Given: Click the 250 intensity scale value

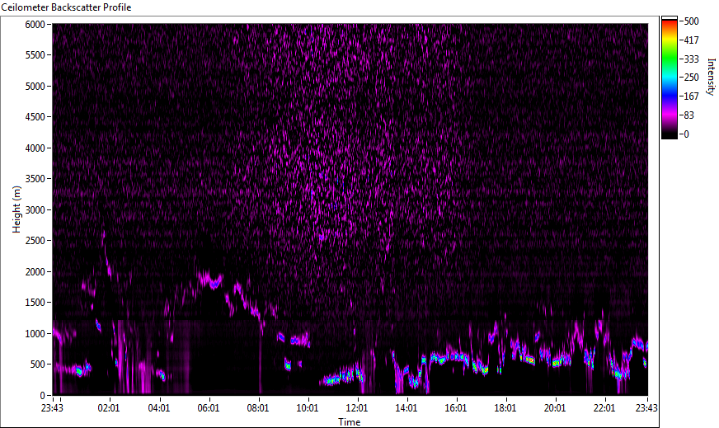Looking at the screenshot, I should click(x=691, y=78).
